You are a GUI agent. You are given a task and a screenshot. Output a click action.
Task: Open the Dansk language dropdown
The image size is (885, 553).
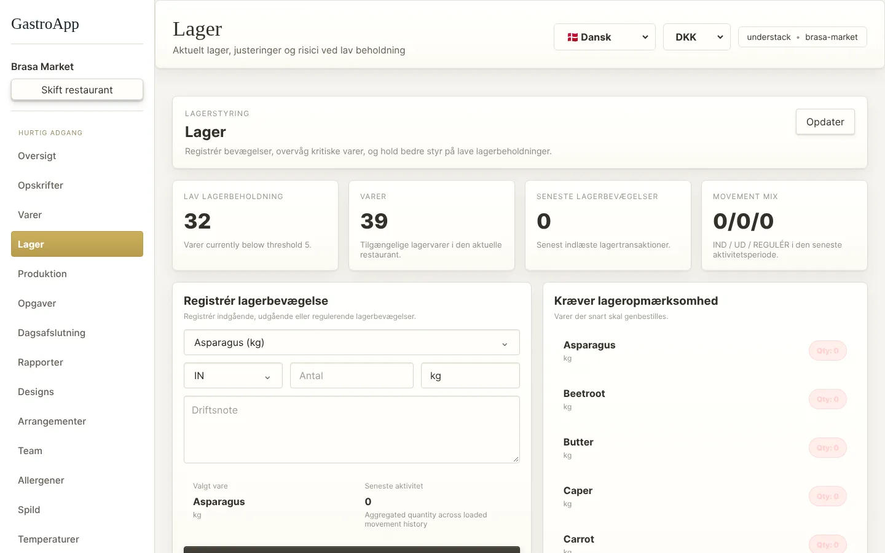(605, 37)
